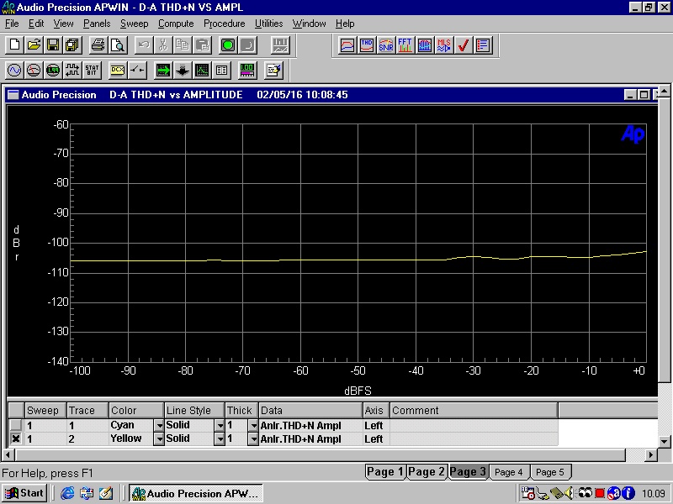Launch Internet Explorer from quick launch
The image size is (673, 504).
coord(67,494)
